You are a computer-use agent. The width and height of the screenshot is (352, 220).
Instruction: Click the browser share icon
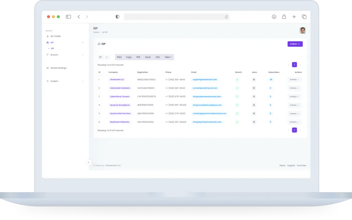coord(284,17)
